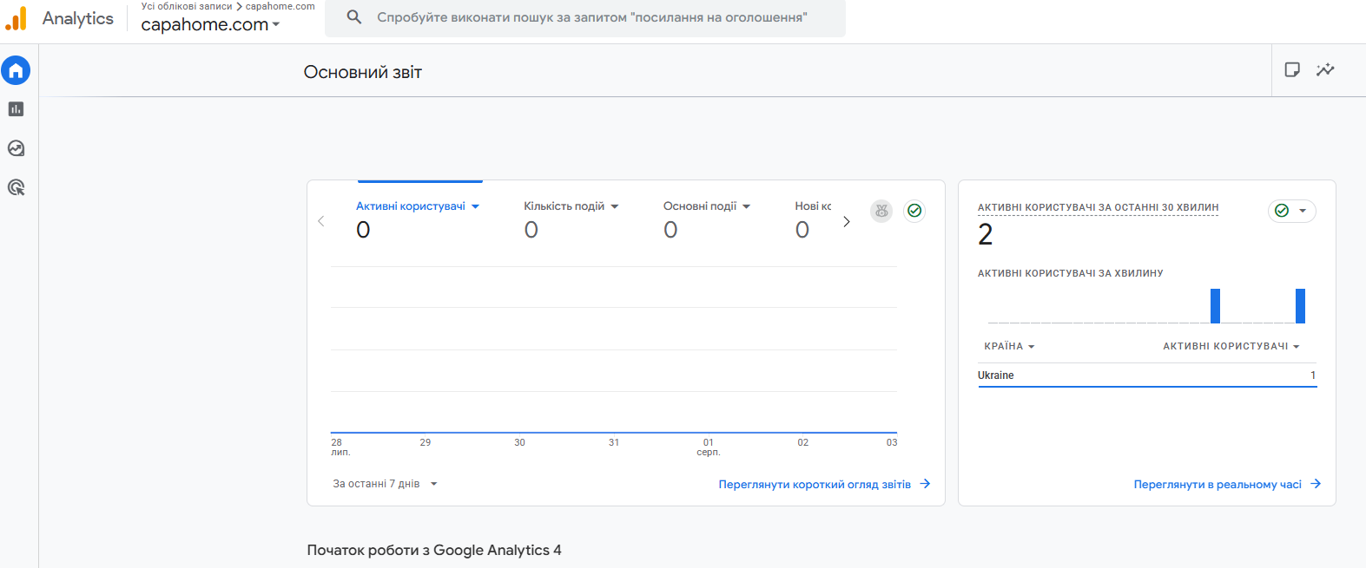Open the realtime card checkmark dropdown

tap(1292, 211)
